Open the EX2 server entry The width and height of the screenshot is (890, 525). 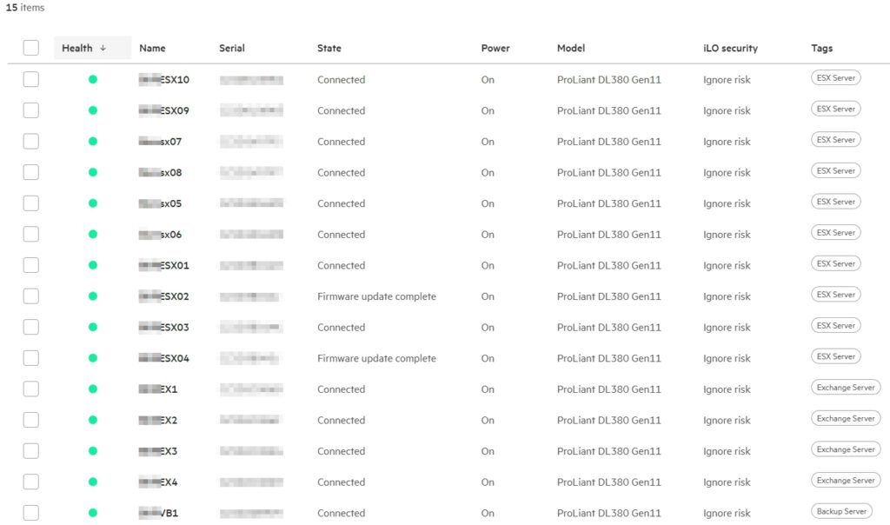click(x=169, y=421)
